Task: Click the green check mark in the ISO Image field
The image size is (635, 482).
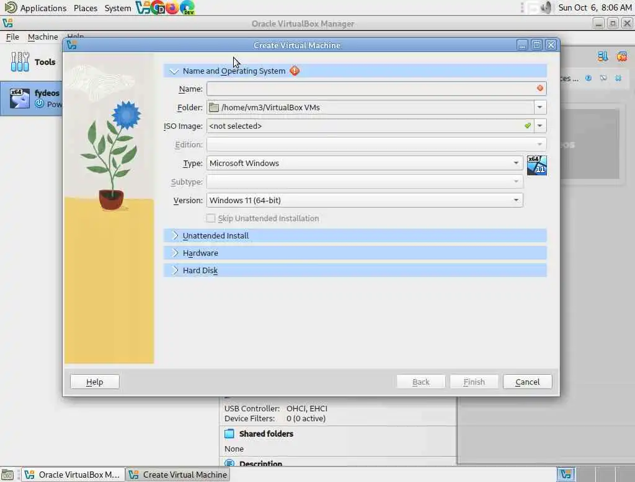Action: pos(527,126)
